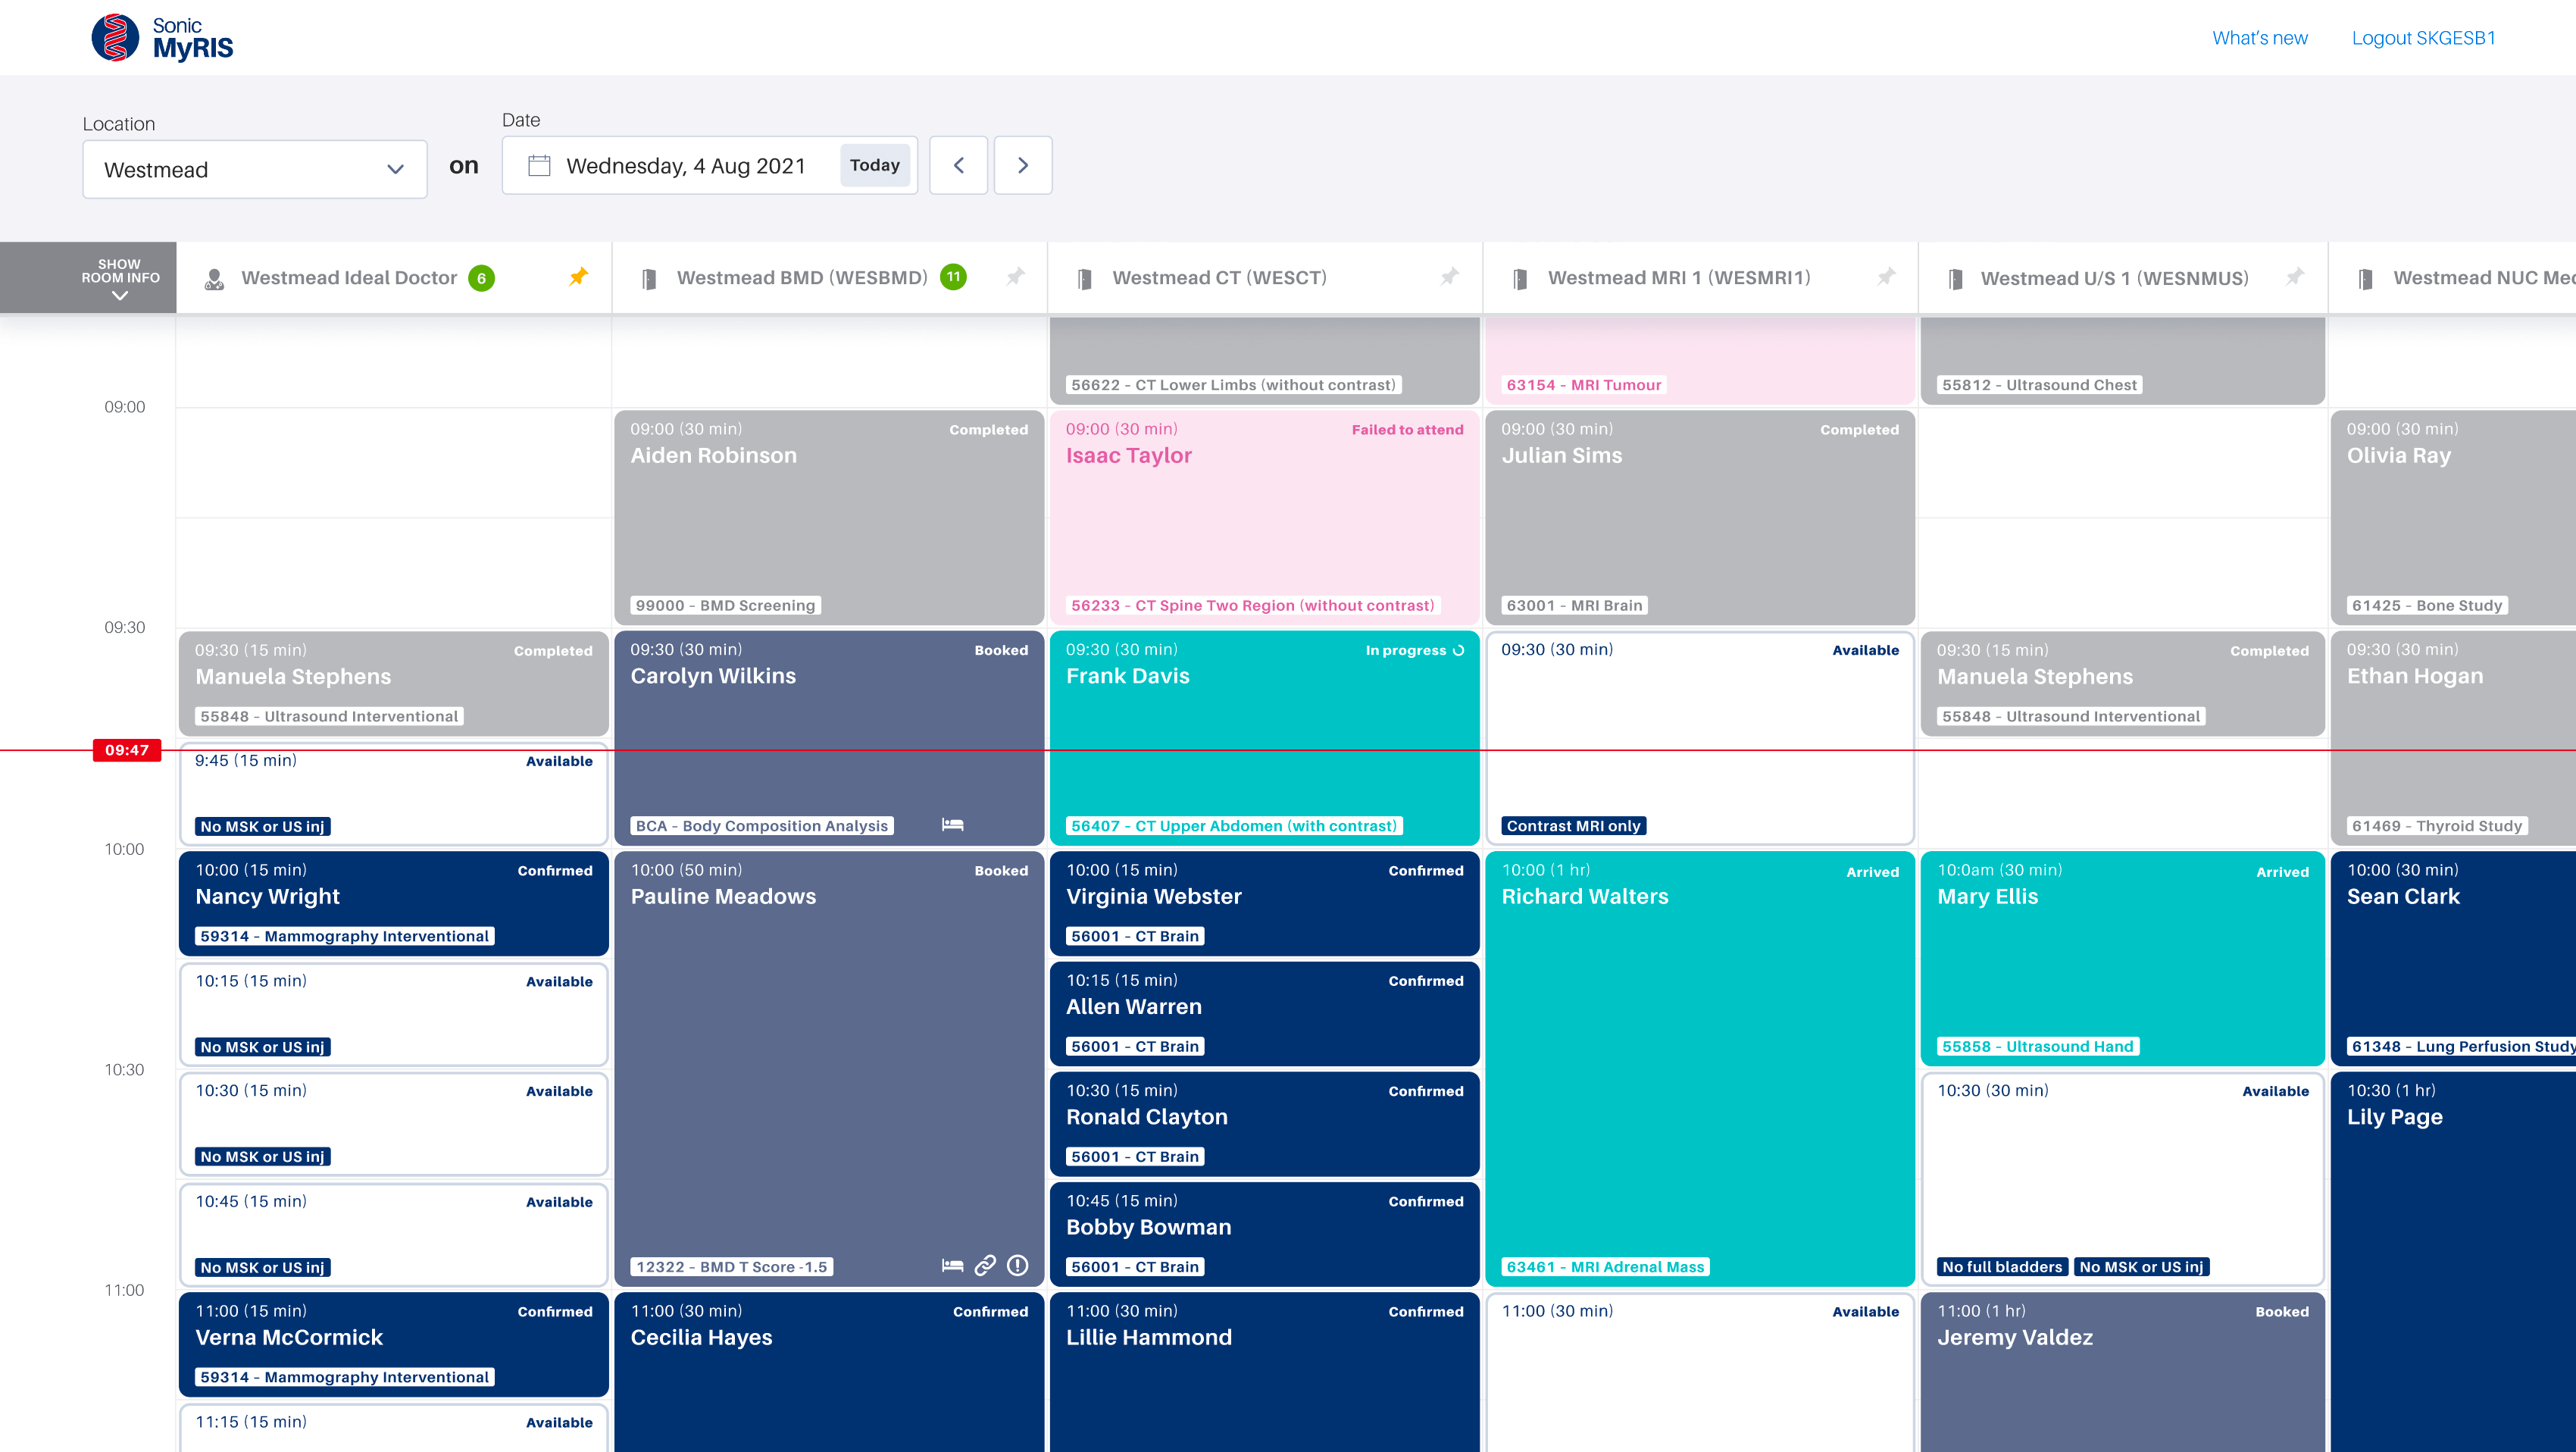Pin the Westmead MRI 1 column
Screen dimensions: 2576x1452
[x=1886, y=276]
